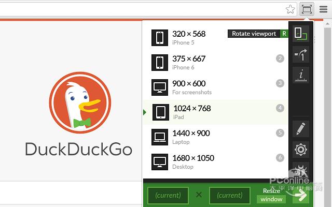Click the custom width (current) field
This screenshot has height=207, width=332.
point(168,196)
